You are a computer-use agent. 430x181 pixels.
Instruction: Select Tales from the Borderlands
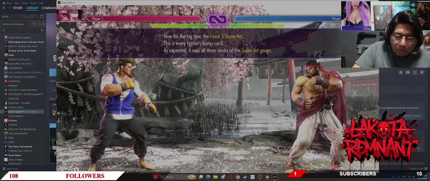[x=22, y=129]
